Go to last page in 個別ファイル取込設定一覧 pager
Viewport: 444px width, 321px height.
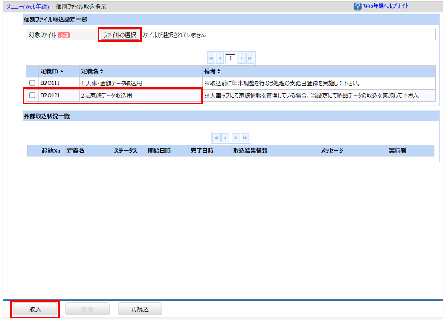(x=250, y=58)
